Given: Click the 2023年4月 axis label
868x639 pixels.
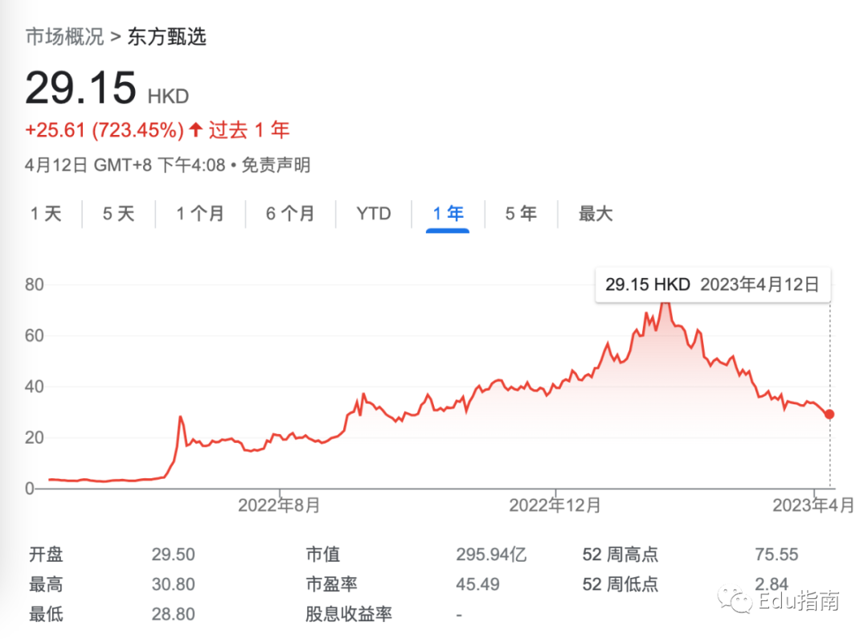Looking at the screenshot, I should click(x=813, y=506).
